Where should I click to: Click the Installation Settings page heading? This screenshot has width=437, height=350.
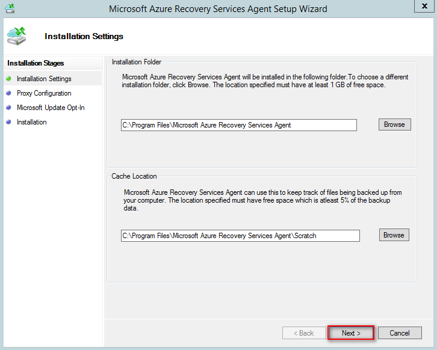84,36
